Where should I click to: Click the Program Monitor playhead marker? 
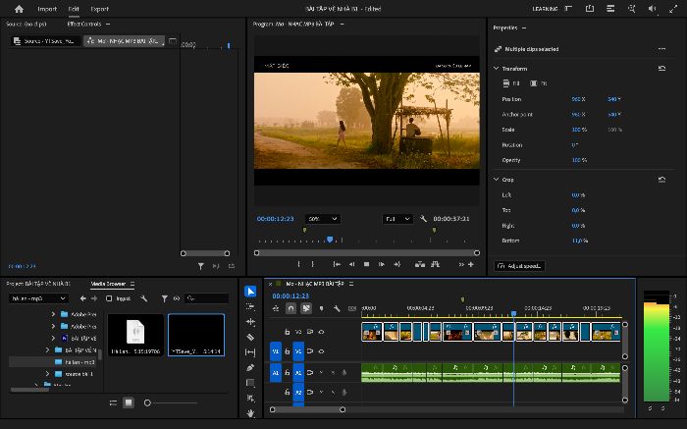click(x=330, y=240)
